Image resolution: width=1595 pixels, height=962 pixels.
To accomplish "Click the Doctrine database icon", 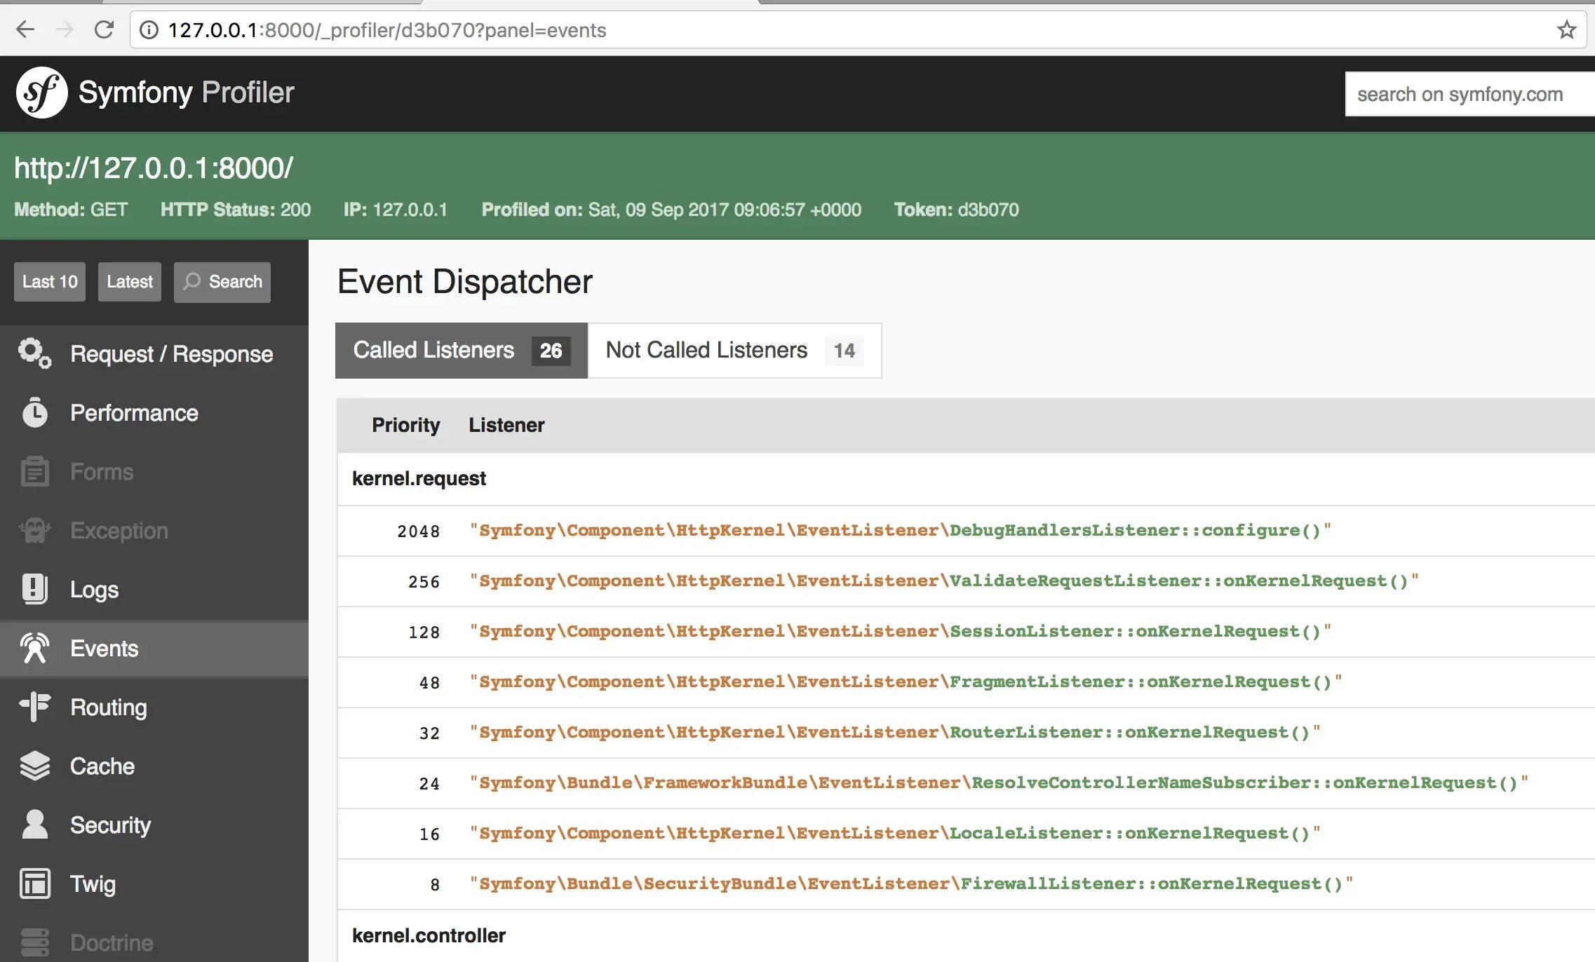I will point(34,942).
